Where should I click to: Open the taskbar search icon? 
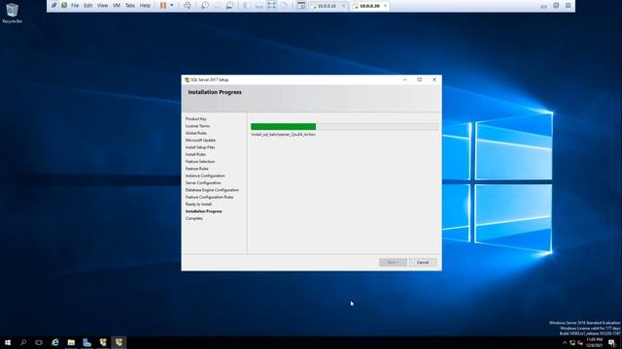23,342
